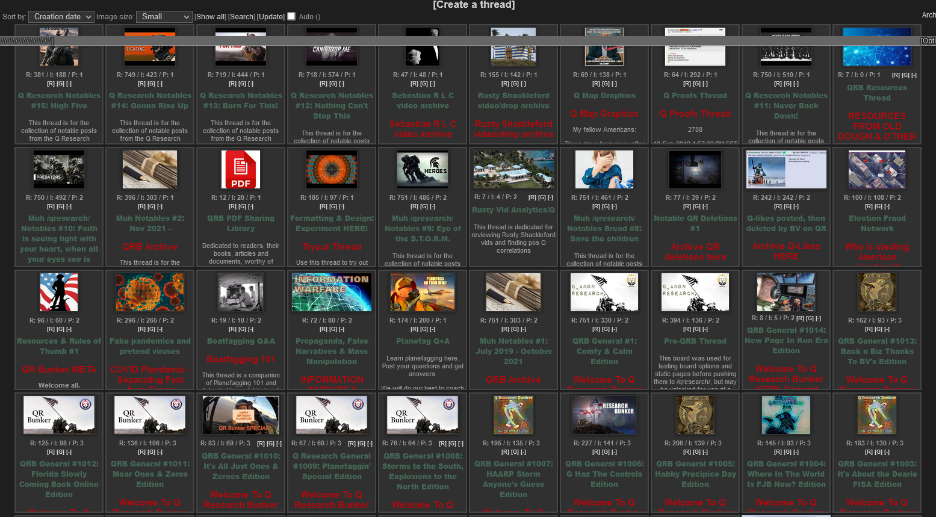Open the cockpit thumbnail for QRB General #1014

coord(786,293)
